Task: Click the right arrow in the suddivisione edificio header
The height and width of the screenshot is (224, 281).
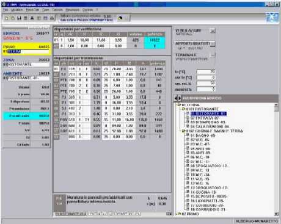Action: click(180, 98)
